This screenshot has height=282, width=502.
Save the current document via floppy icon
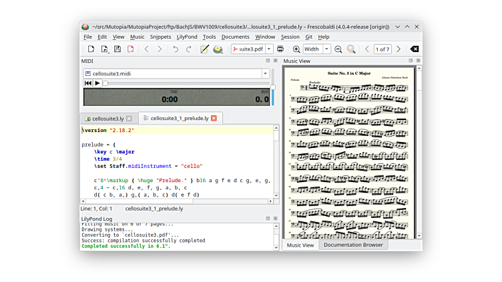[117, 49]
